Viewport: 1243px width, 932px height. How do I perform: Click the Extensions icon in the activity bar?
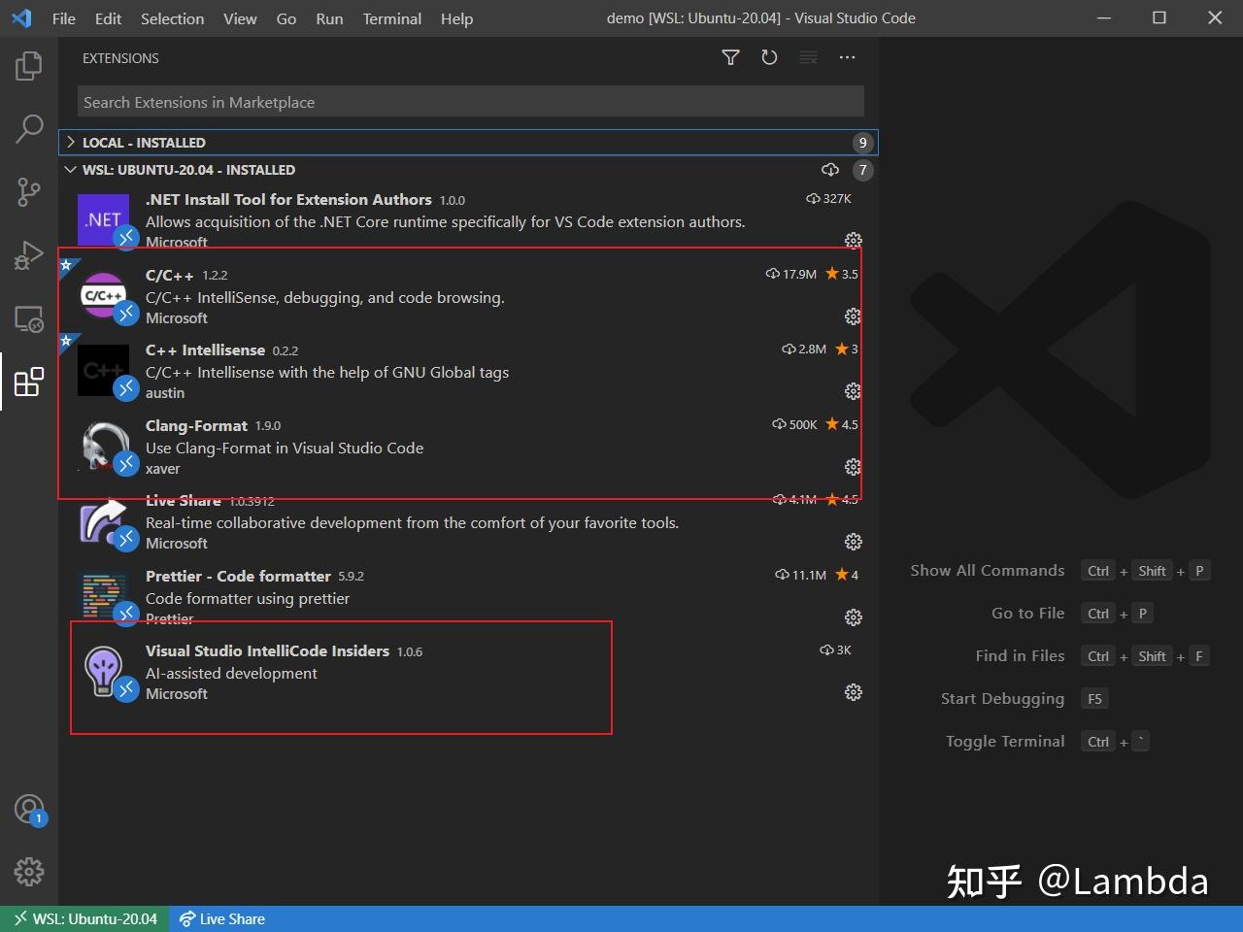(x=28, y=382)
